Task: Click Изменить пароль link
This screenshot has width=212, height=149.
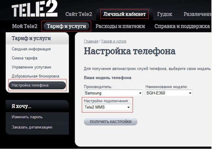Action: tap(27, 117)
